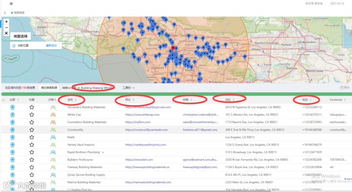Select address 1326 S Grand Ave cell

(x=252, y=145)
